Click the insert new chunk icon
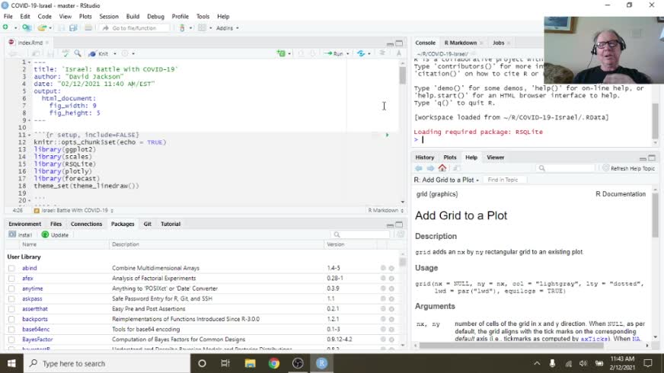This screenshot has height=373, width=664. click(x=281, y=53)
